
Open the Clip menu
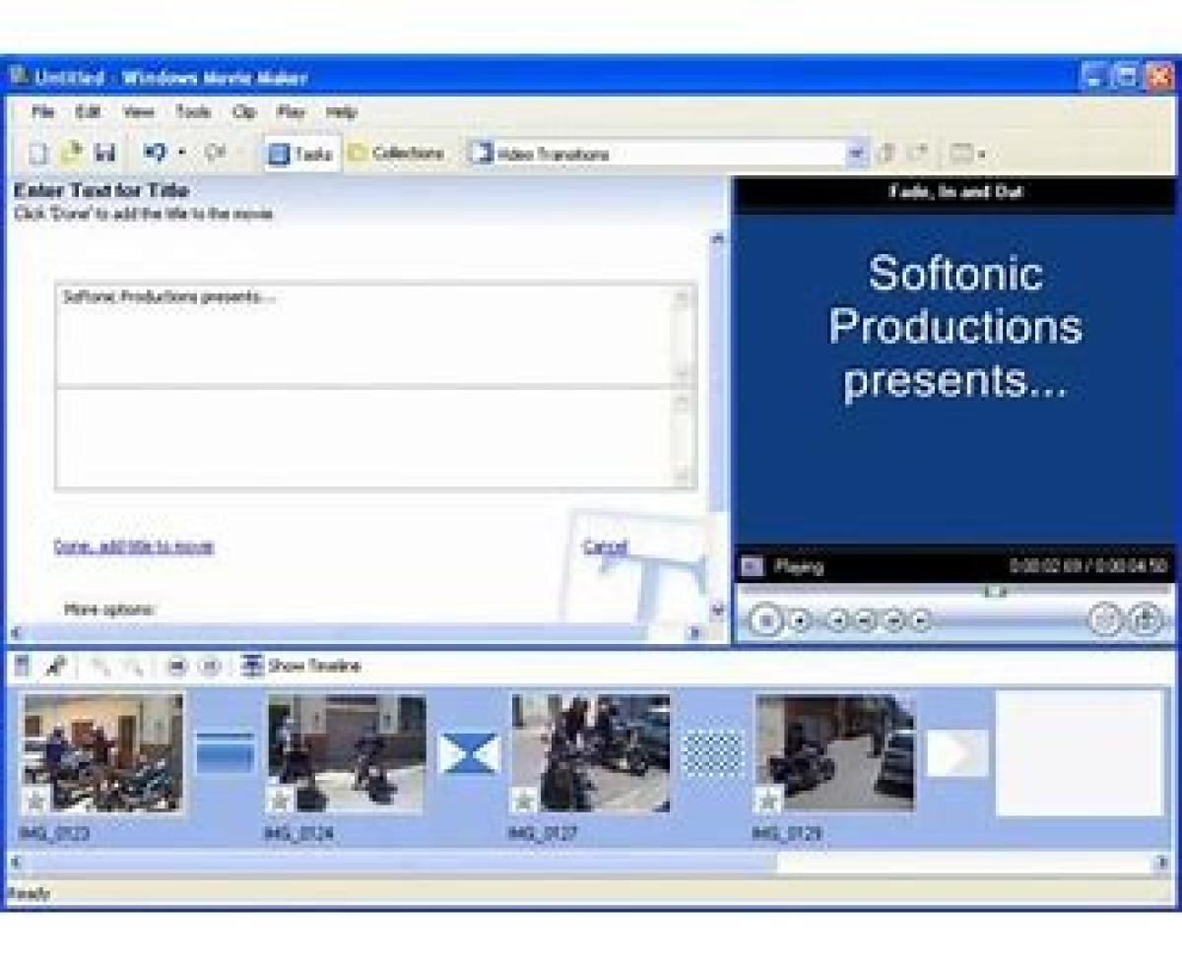(243, 112)
